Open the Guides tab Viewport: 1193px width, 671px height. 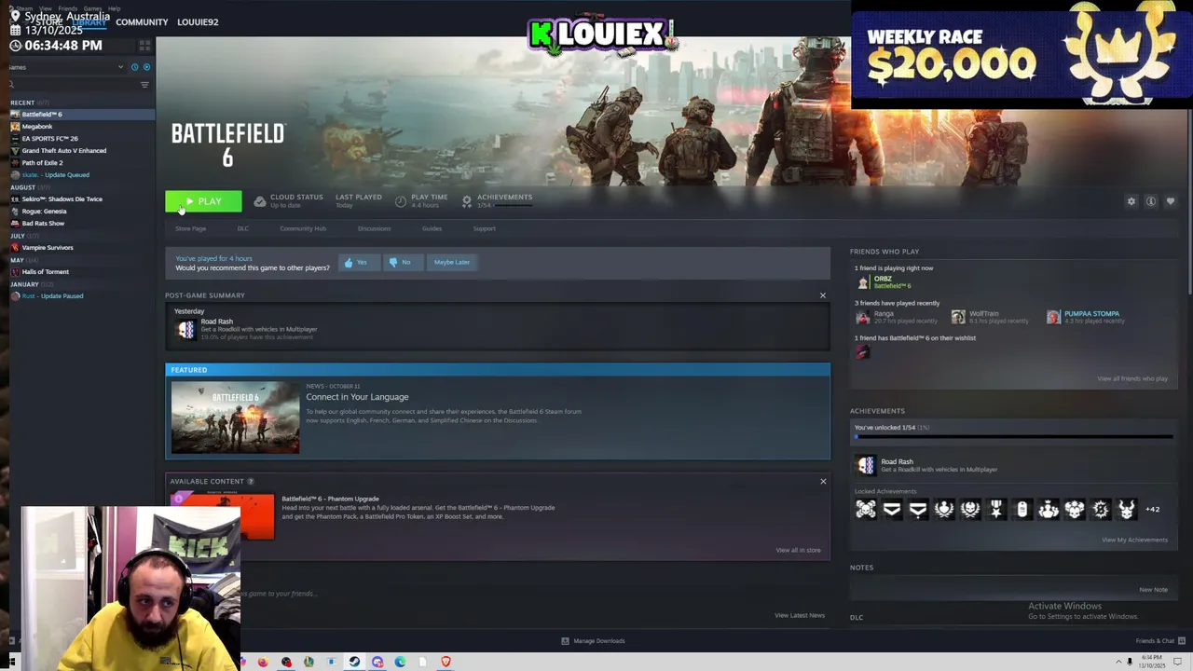[432, 228]
